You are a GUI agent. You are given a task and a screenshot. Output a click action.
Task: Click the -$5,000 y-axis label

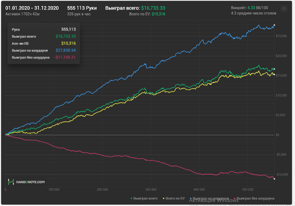pyautogui.click(x=281, y=154)
